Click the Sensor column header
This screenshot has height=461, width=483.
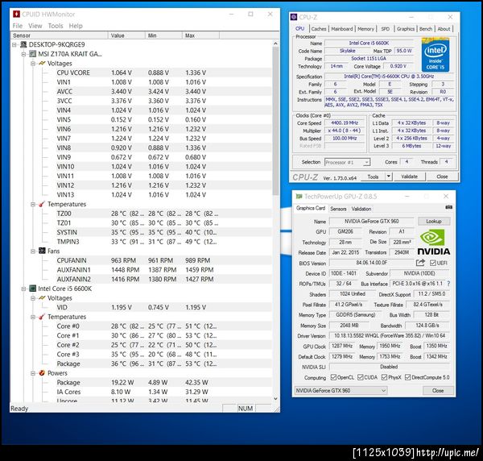click(x=59, y=35)
